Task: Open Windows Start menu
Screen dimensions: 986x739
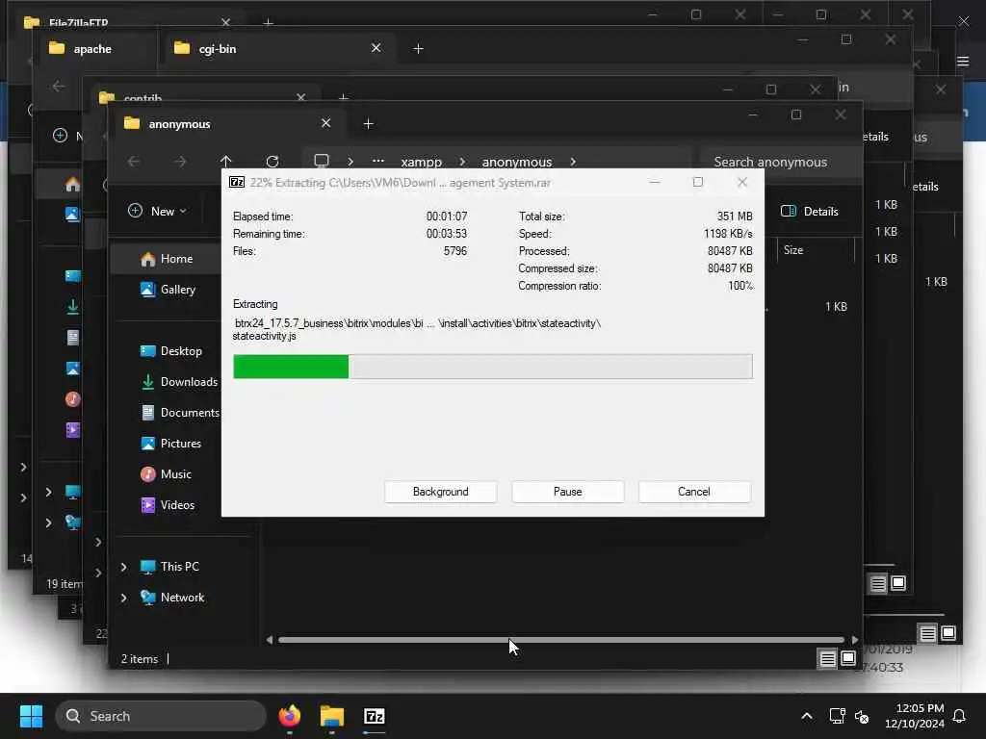Action: (x=31, y=716)
